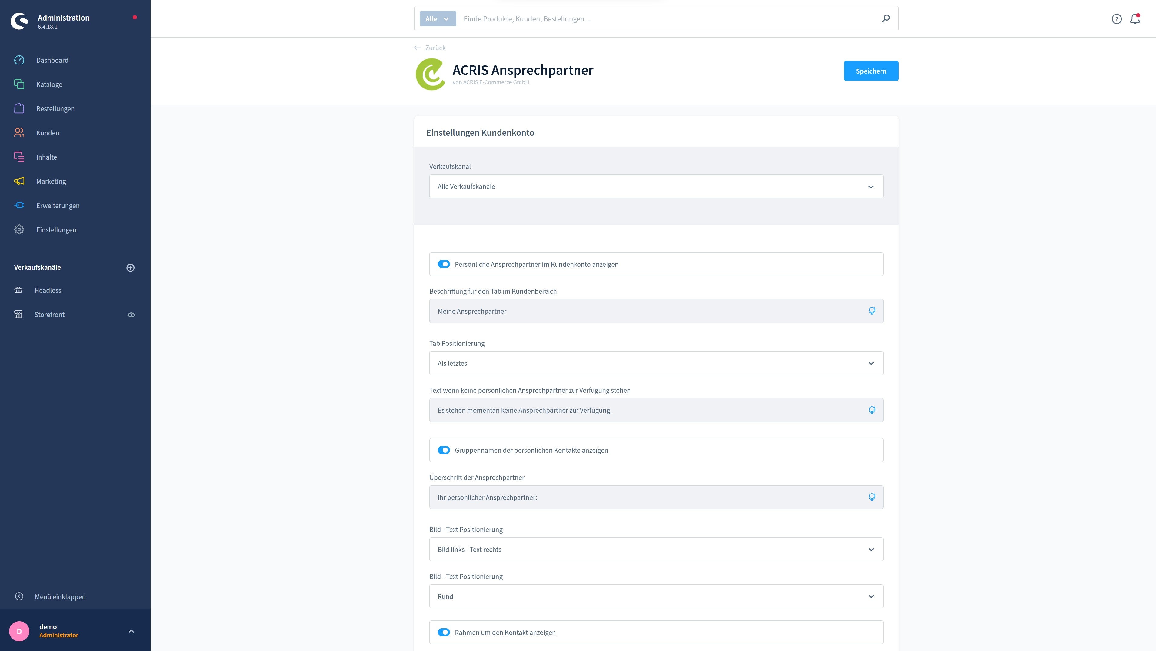Click the ACRIS plugin logo

(x=430, y=74)
